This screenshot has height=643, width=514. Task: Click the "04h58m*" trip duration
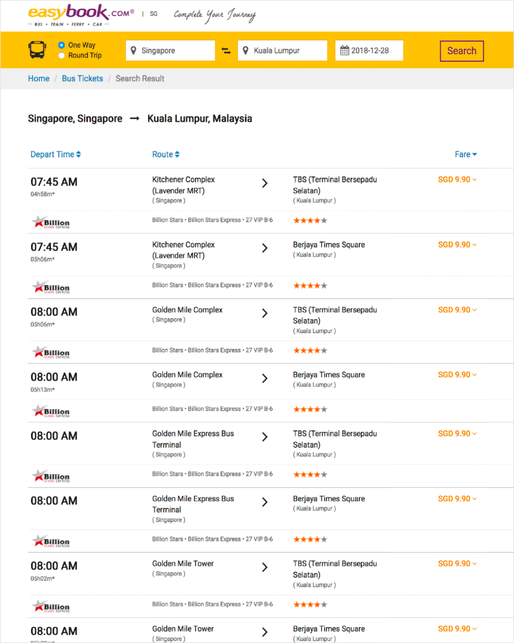pyautogui.click(x=43, y=194)
